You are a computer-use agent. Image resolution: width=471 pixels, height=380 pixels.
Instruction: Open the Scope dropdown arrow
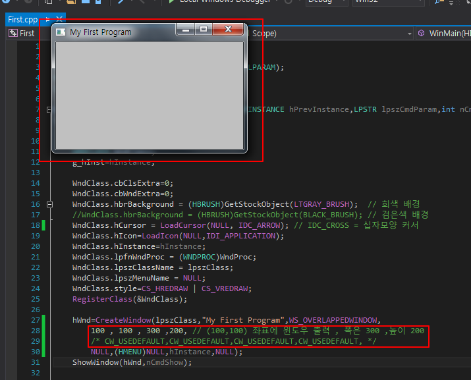coord(410,34)
